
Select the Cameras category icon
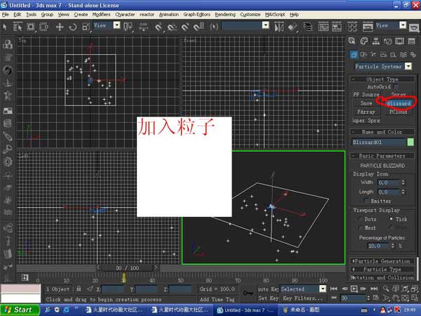click(383, 55)
